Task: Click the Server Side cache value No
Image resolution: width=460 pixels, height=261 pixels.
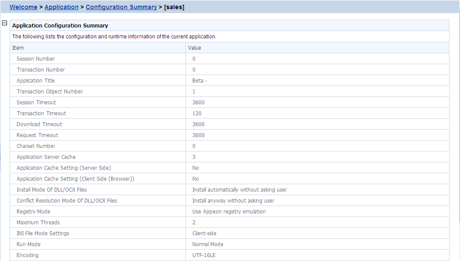Action: coord(195,168)
